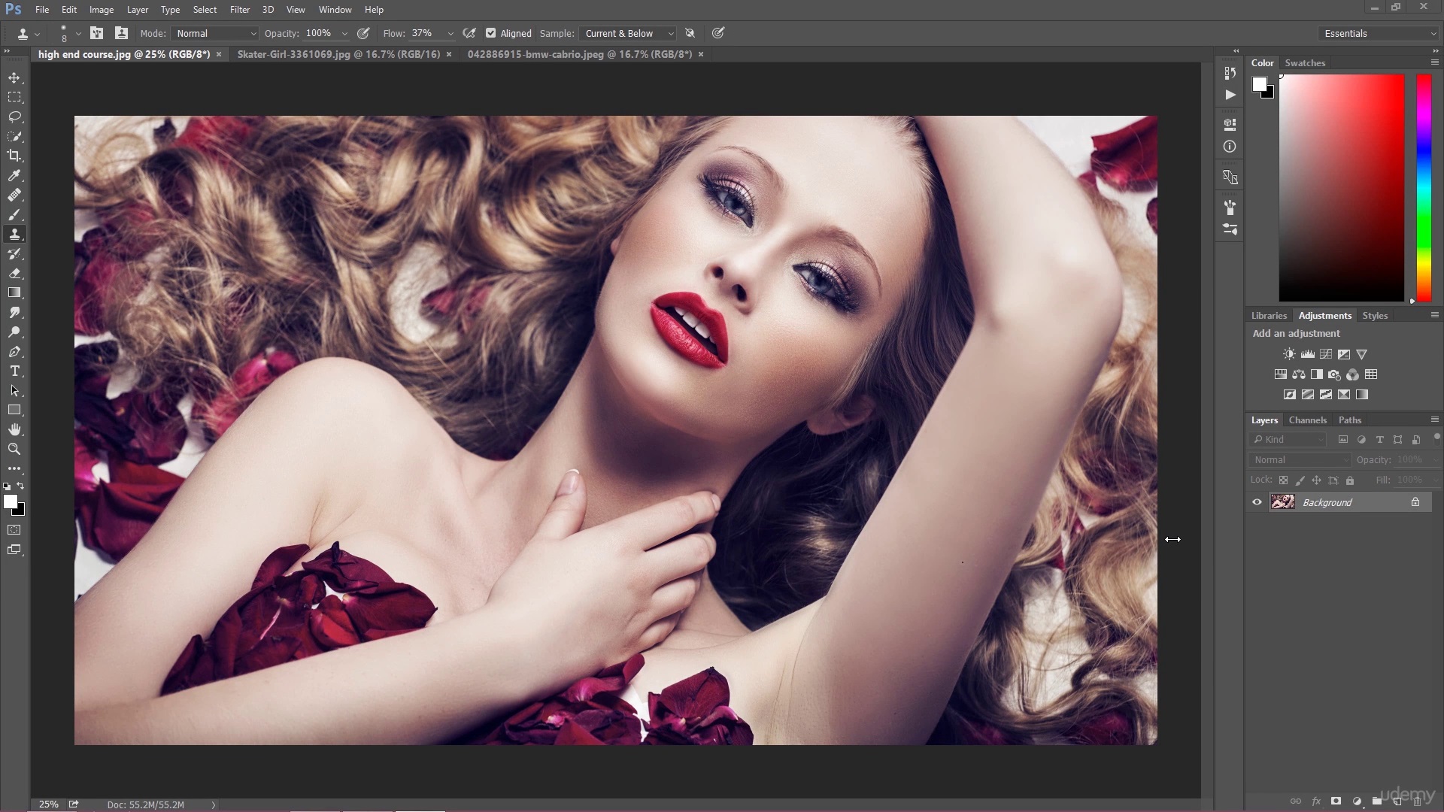Open the Filter menu
1444x812 pixels.
[240, 10]
